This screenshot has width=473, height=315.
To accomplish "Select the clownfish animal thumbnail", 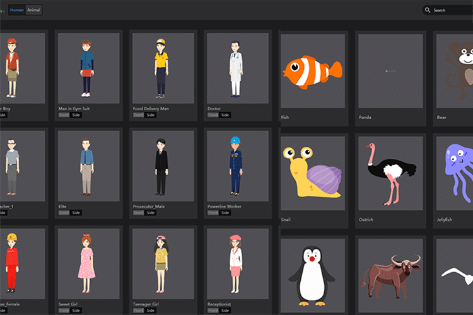I will (312, 70).
